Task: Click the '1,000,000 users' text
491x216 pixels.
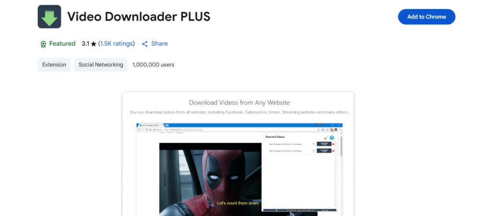Action: pyautogui.click(x=153, y=65)
